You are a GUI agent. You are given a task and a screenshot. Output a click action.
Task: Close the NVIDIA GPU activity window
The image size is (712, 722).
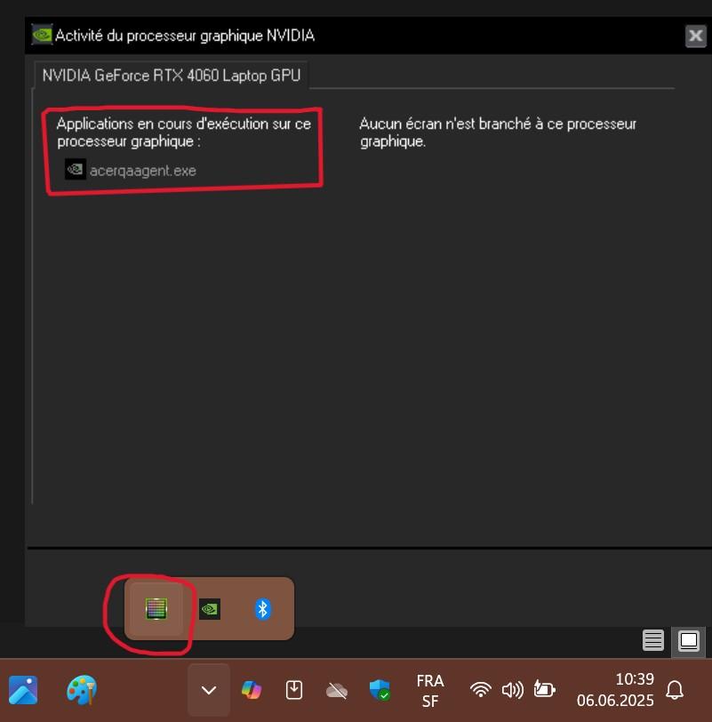click(x=695, y=36)
